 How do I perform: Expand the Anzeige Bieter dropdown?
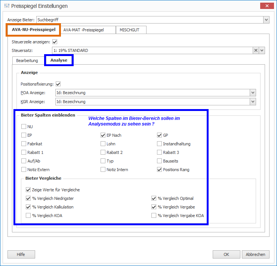point(266,19)
